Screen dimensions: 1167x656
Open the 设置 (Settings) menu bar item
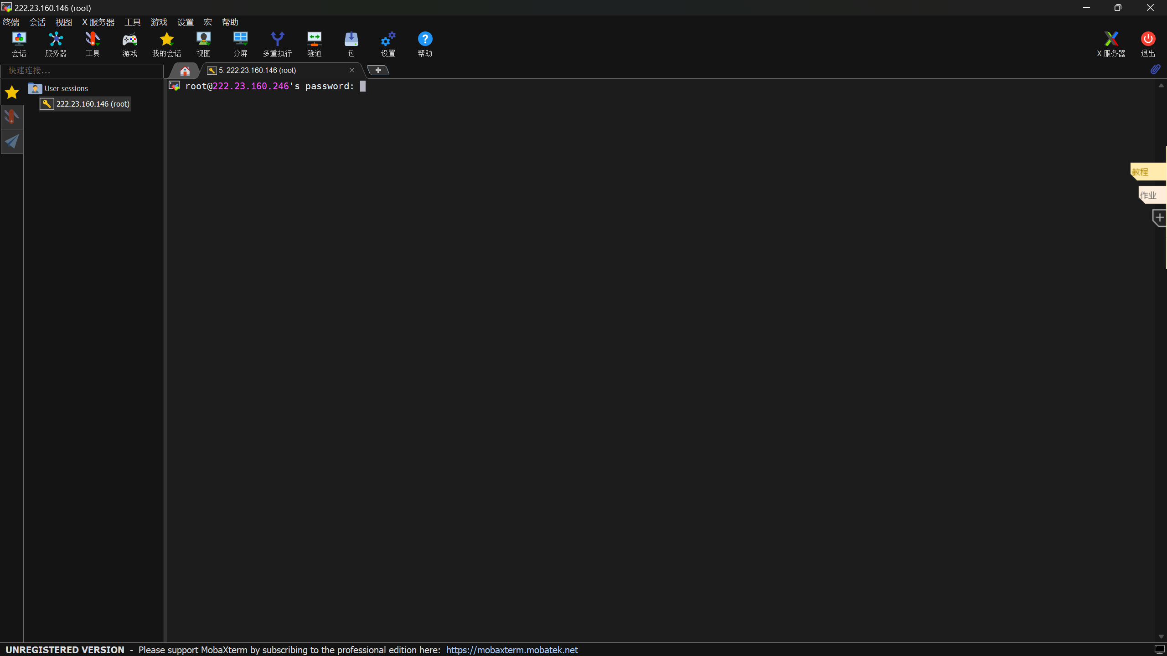click(x=185, y=22)
